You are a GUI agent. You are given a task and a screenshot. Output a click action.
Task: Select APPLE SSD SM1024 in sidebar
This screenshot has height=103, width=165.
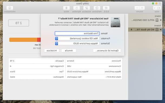[x=145, y=20]
